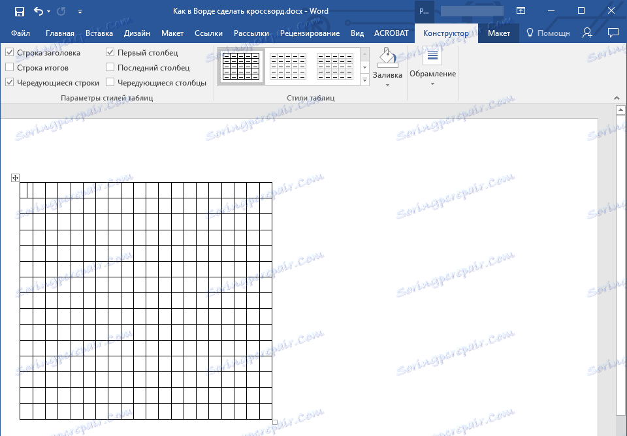627x436 pixels.
Task: Open the Заливка color dropdown arrow
Action: tap(387, 85)
